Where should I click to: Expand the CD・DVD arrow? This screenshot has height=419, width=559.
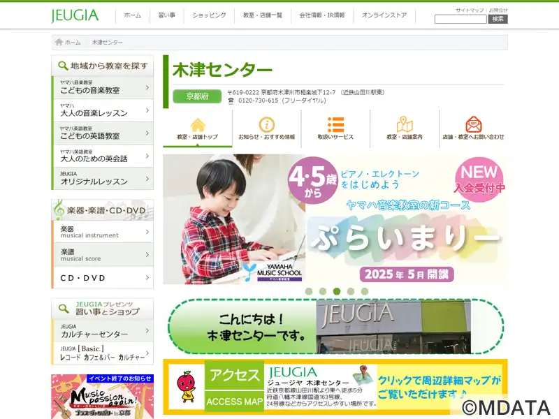click(x=147, y=277)
